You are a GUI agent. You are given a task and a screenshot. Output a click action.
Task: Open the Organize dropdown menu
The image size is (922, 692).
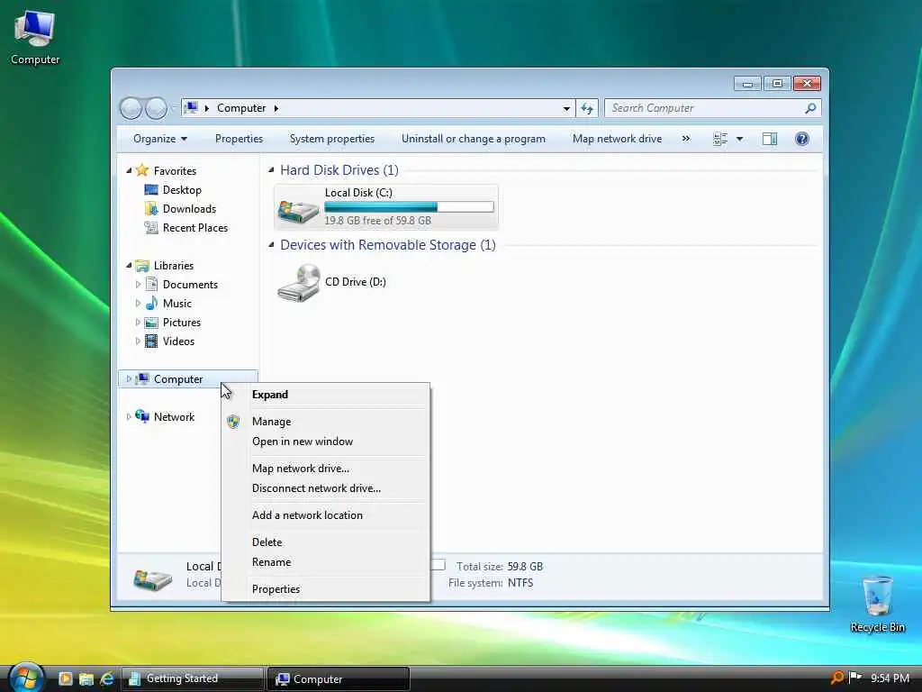tap(160, 139)
